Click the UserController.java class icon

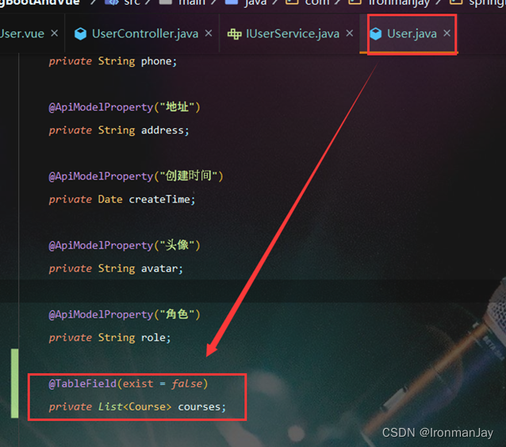(80, 33)
